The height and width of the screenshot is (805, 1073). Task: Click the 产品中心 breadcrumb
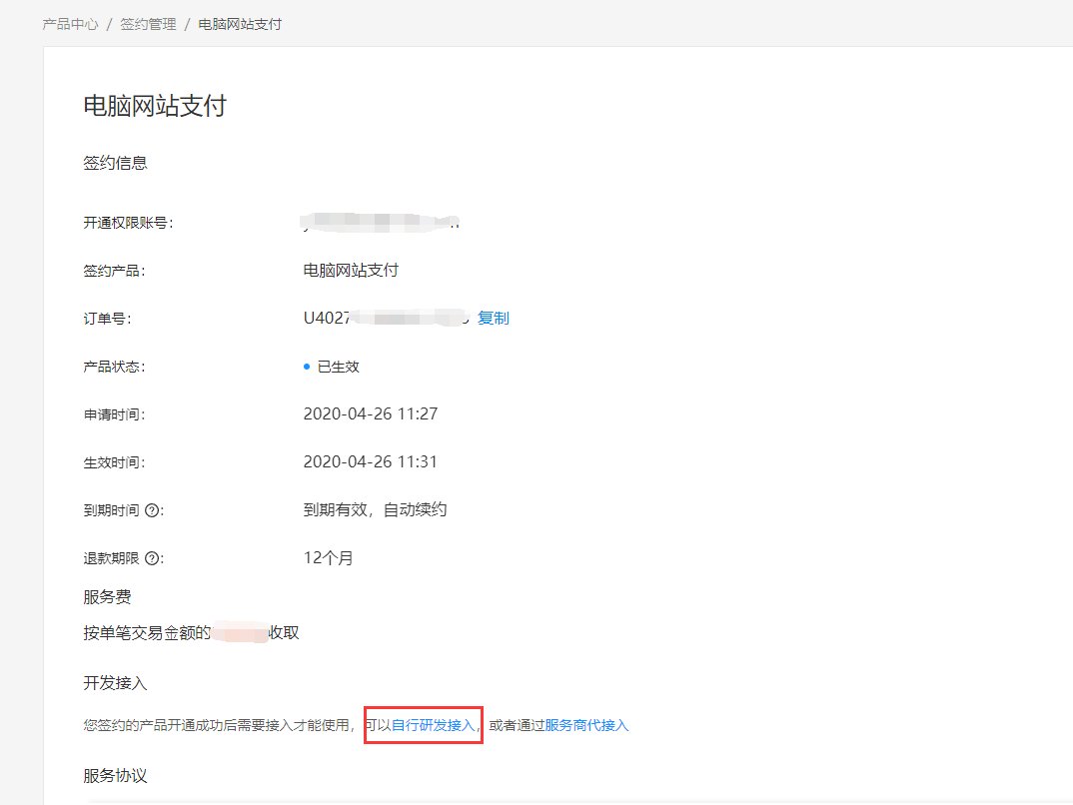[x=70, y=24]
